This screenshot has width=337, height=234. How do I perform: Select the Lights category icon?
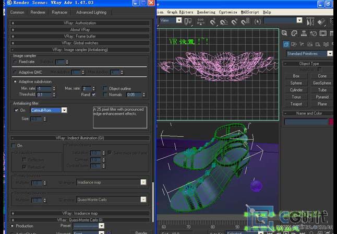302,44
